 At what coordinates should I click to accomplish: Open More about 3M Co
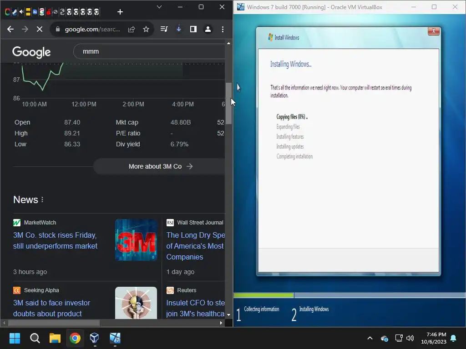point(160,166)
